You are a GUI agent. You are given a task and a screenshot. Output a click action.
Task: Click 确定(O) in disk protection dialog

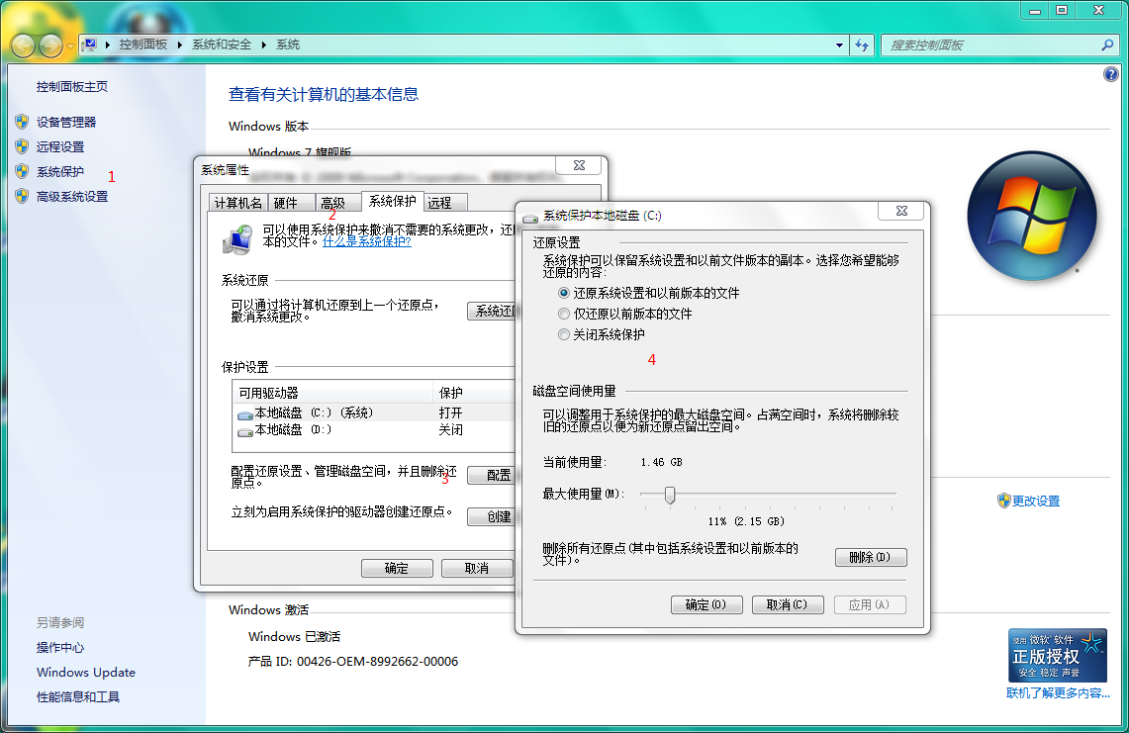click(706, 604)
